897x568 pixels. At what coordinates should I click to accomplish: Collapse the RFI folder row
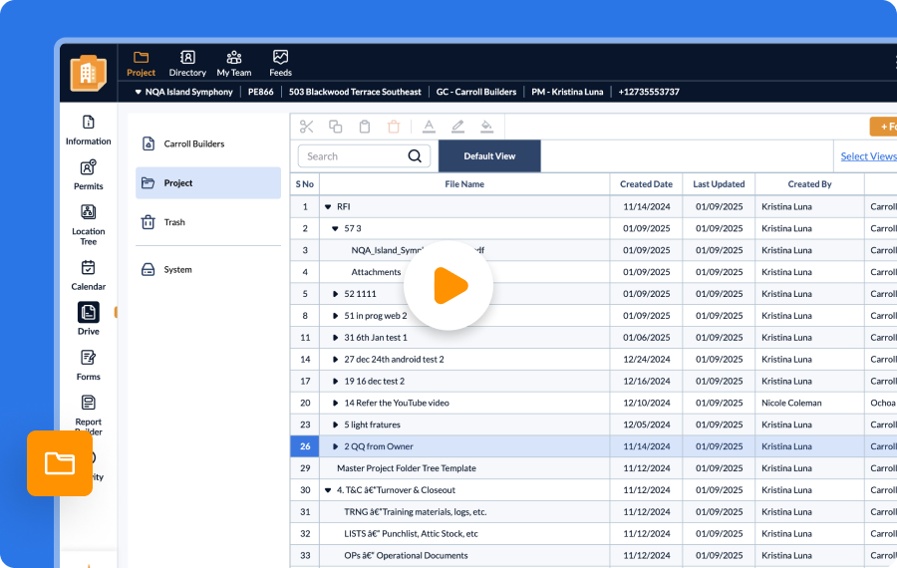tap(328, 206)
